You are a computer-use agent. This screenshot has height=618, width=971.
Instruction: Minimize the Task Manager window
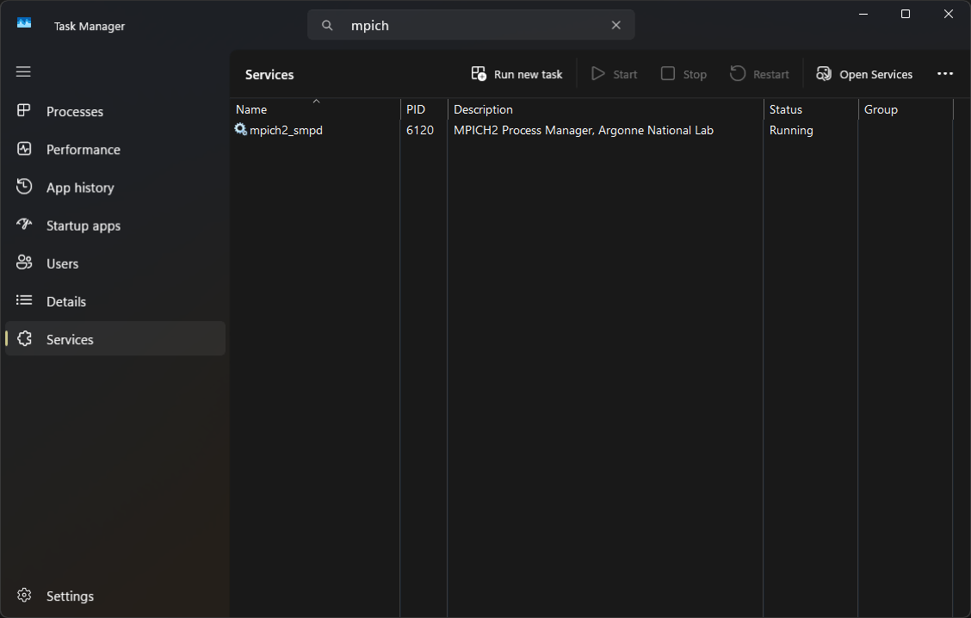point(863,14)
